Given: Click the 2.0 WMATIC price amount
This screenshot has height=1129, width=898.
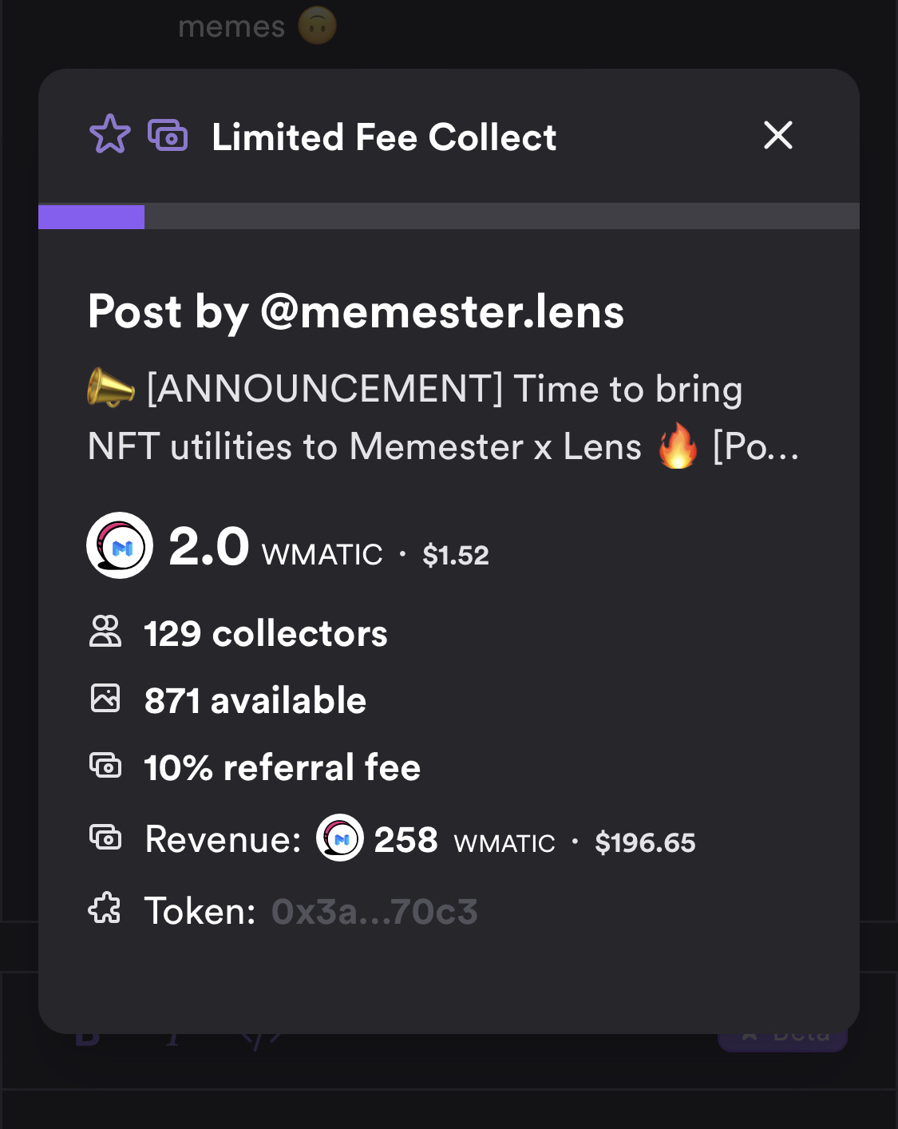Looking at the screenshot, I should point(275,548).
